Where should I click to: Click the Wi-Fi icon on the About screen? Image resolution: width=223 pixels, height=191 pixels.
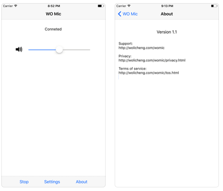(129, 6)
